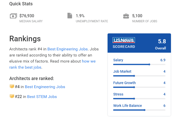This screenshot has width=173, height=118.
Task: Click the Salary score slider handle
Action: [x=149, y=65]
